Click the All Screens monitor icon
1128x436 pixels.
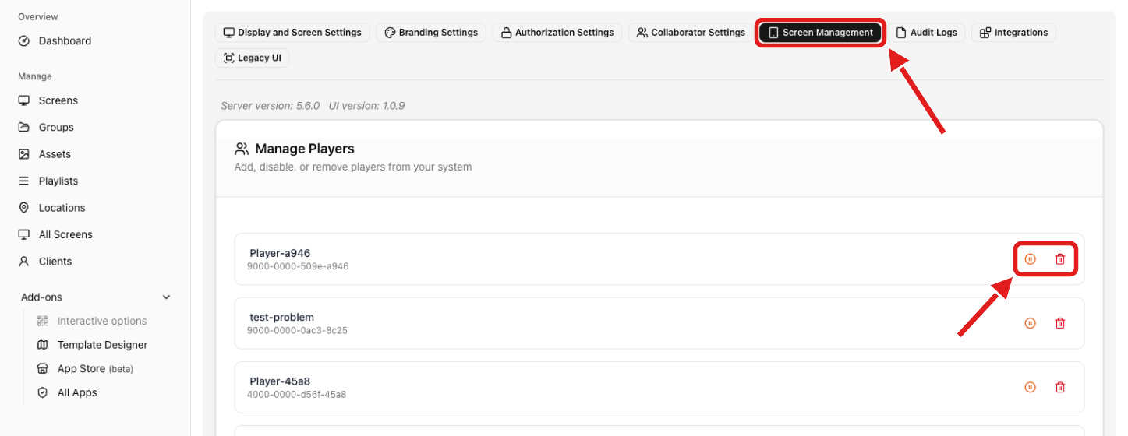(x=24, y=234)
